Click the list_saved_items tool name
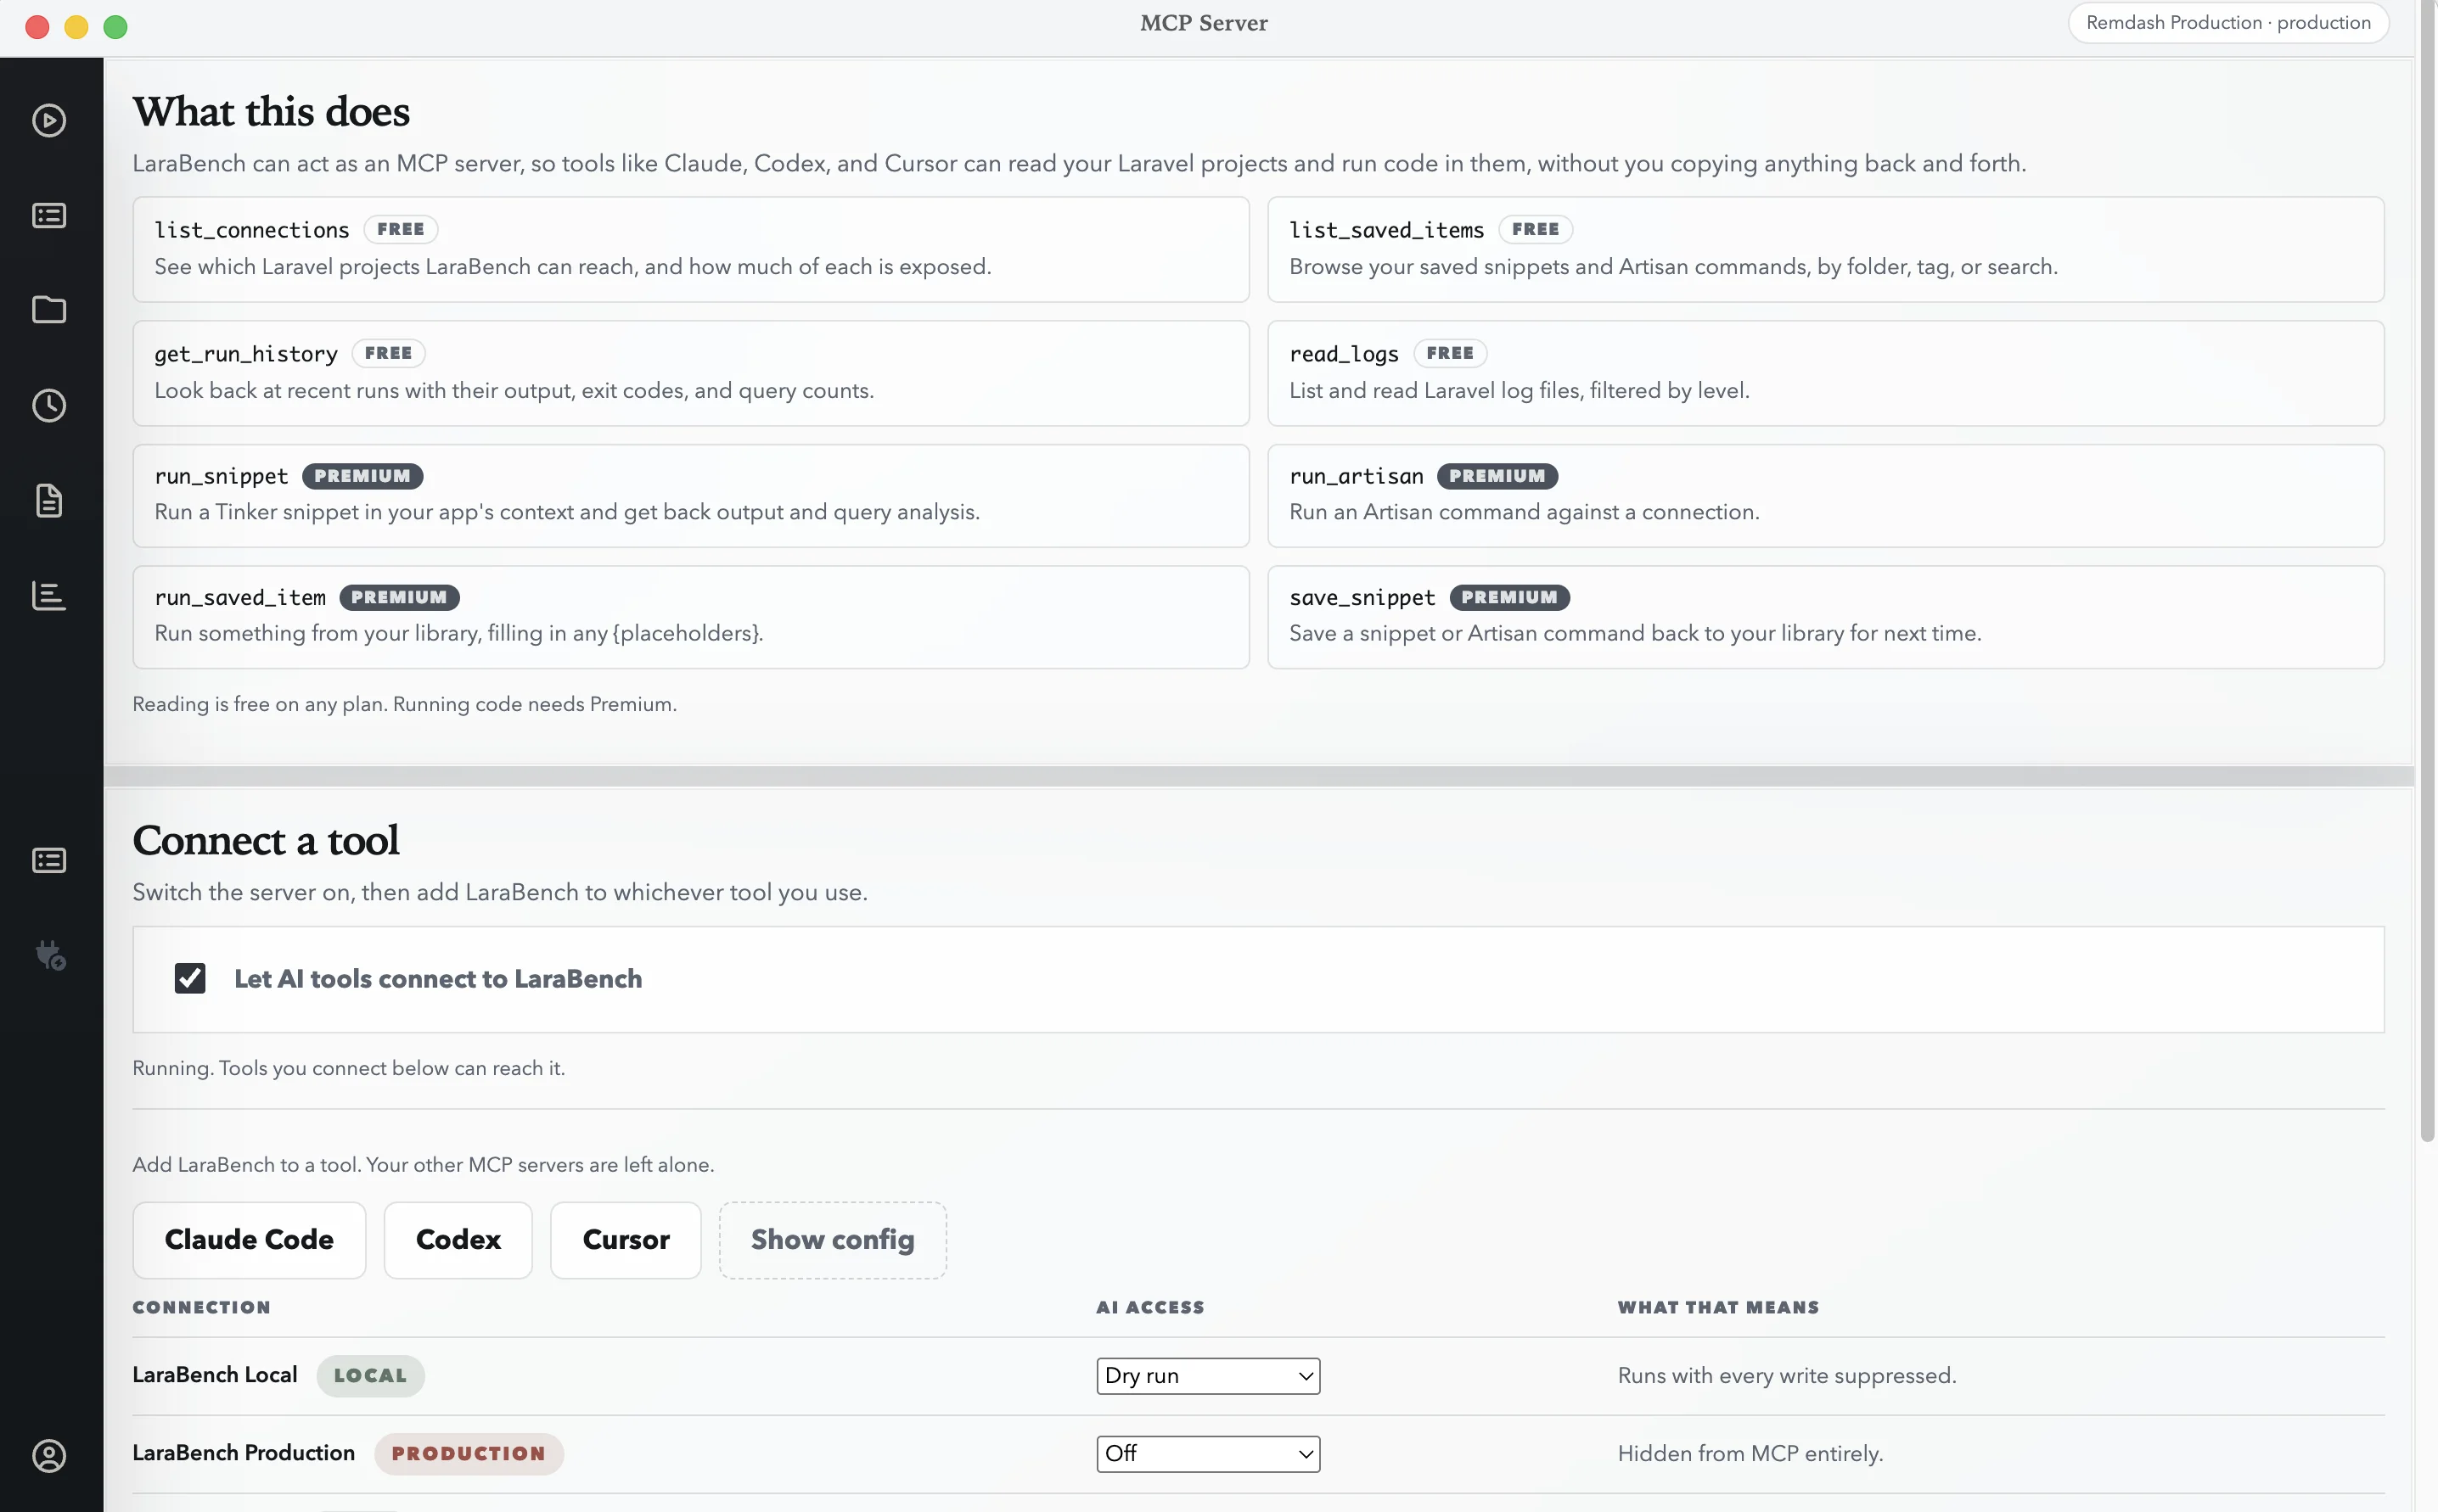 pos(1386,230)
